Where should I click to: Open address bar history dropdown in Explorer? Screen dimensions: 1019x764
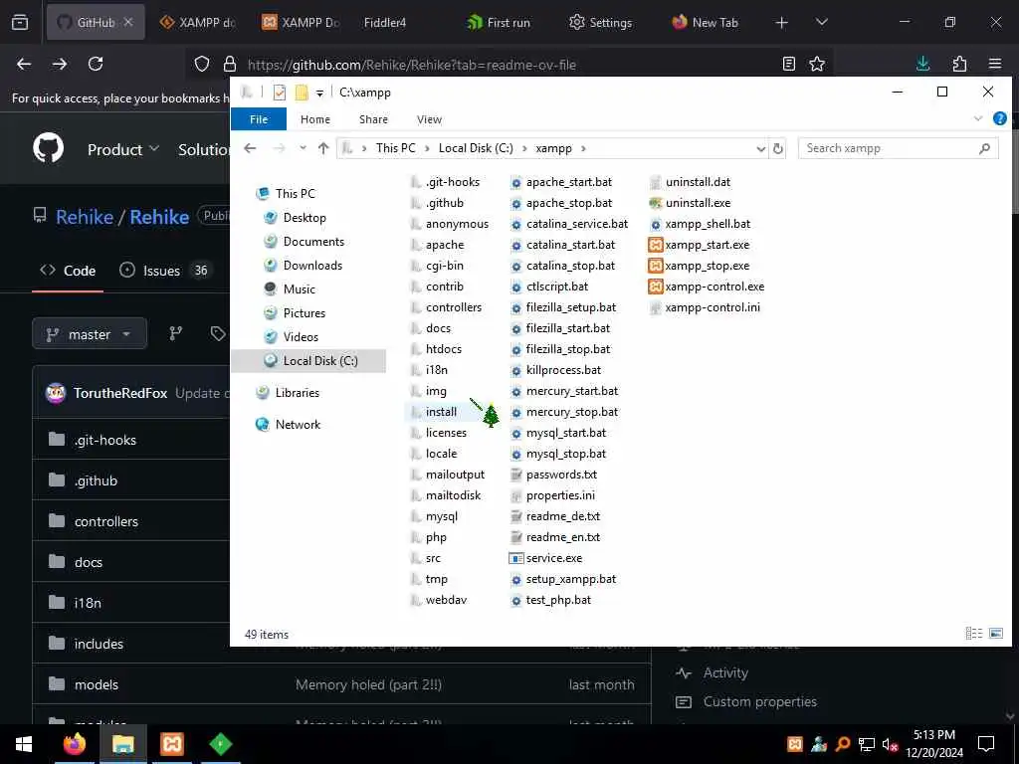click(761, 149)
